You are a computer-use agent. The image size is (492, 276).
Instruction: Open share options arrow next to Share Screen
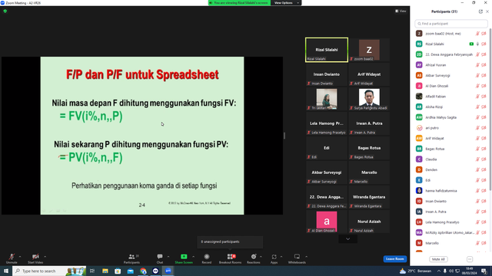coord(193,257)
